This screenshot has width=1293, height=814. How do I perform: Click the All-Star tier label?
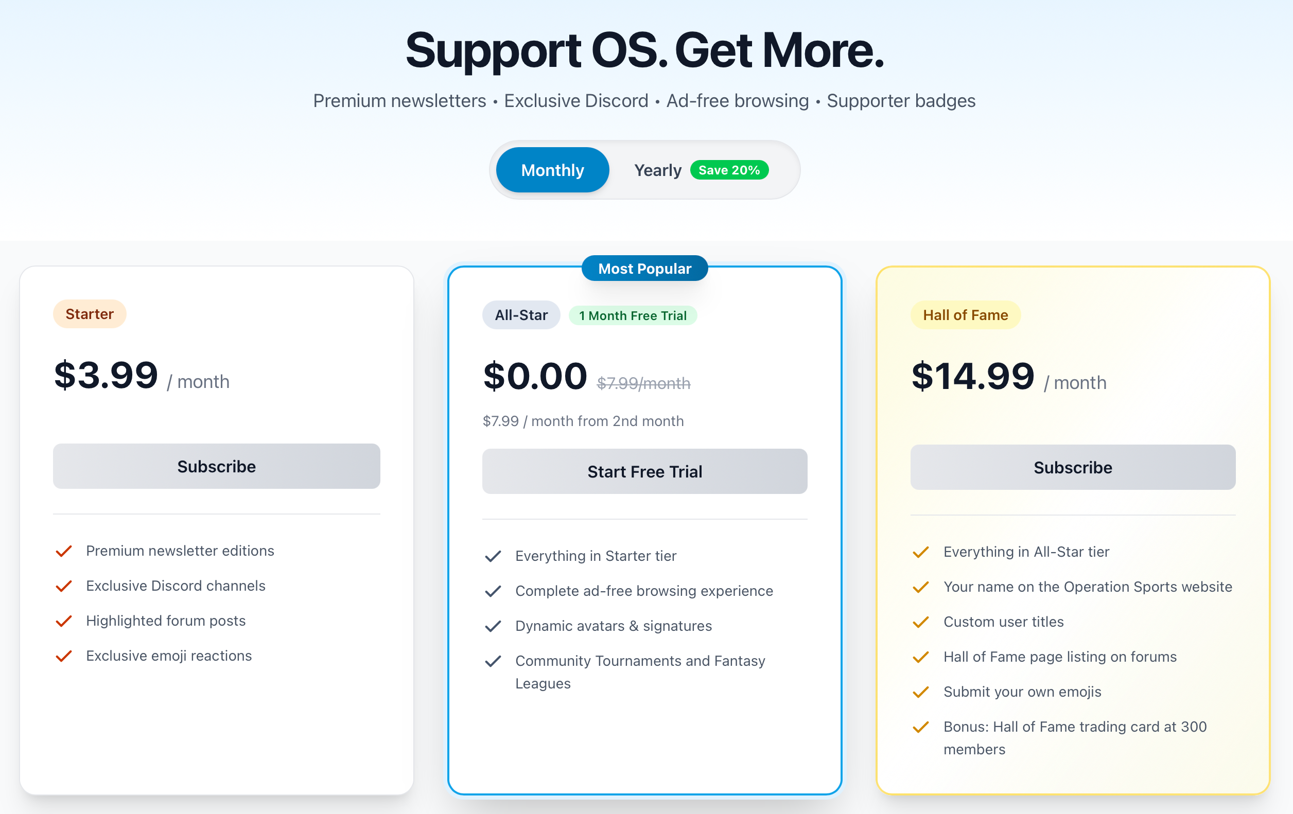click(x=521, y=315)
